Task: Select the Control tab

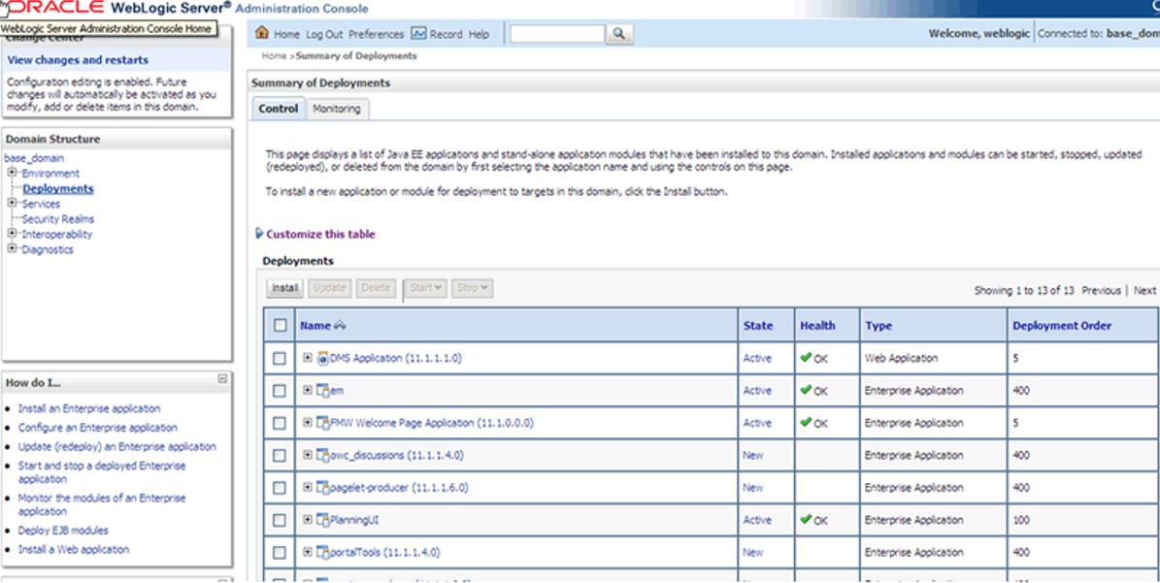Action: click(279, 109)
